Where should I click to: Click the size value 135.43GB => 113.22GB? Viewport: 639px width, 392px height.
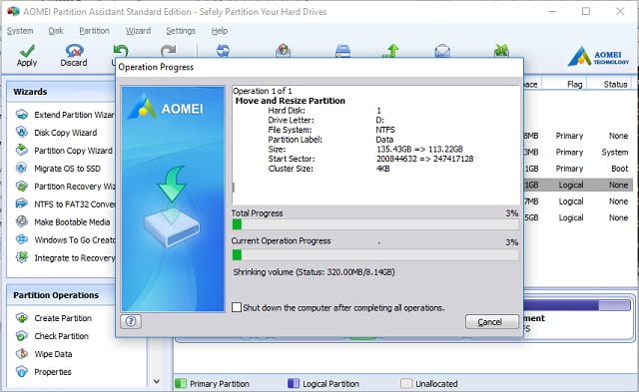[x=419, y=149]
